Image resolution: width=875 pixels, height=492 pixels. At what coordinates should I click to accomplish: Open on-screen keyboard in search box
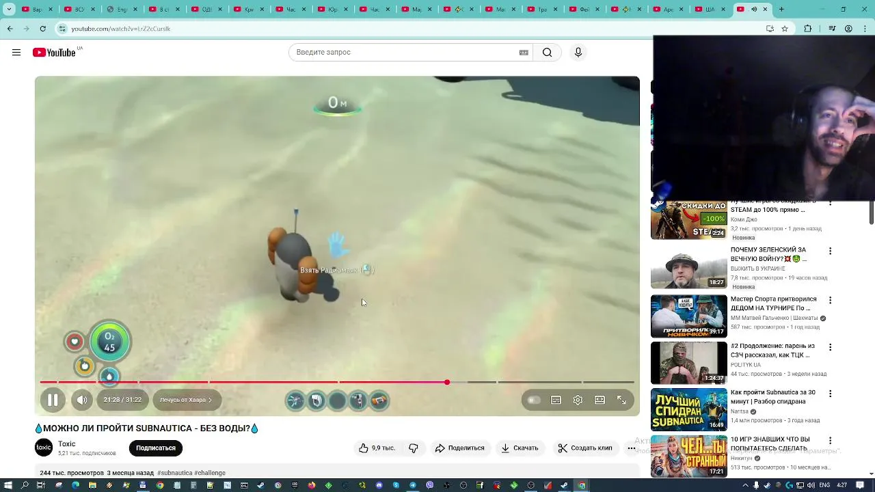click(524, 53)
